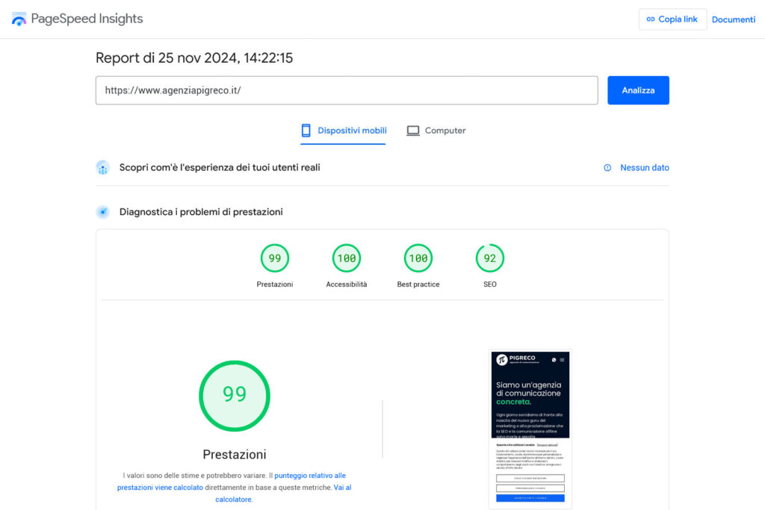The image size is (765, 510).
Task: Open the Vai al calcolatore link
Action: coord(283,494)
